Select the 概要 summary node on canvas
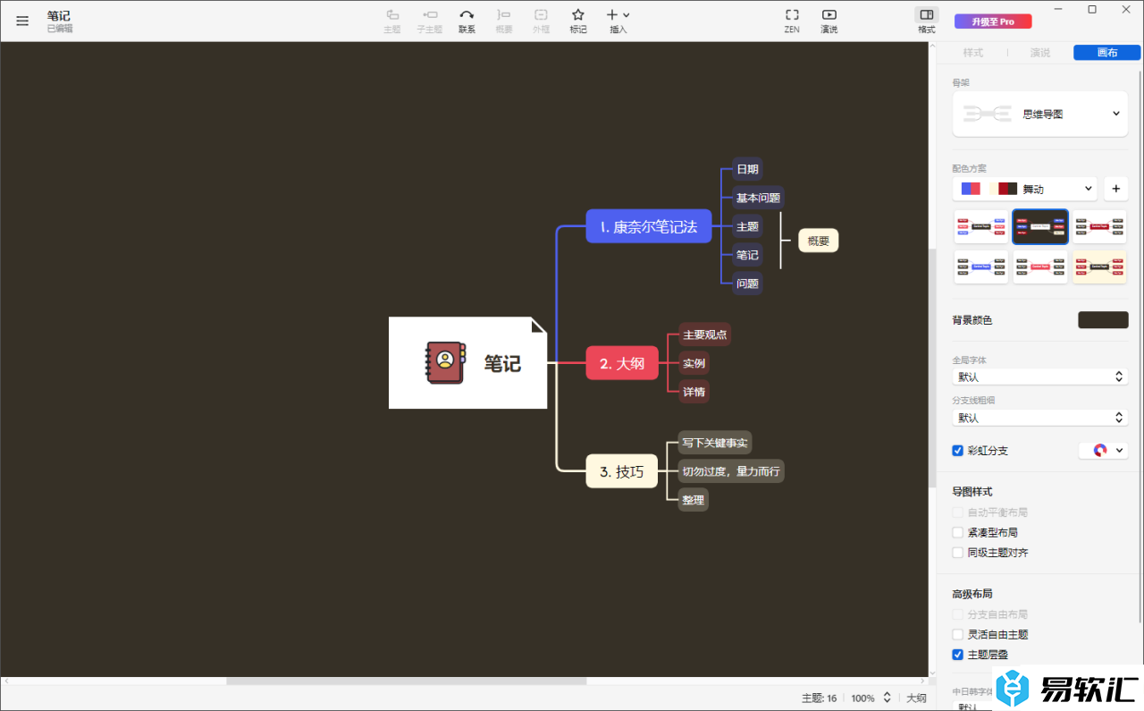Screen dimensions: 1144x711 [819, 241]
